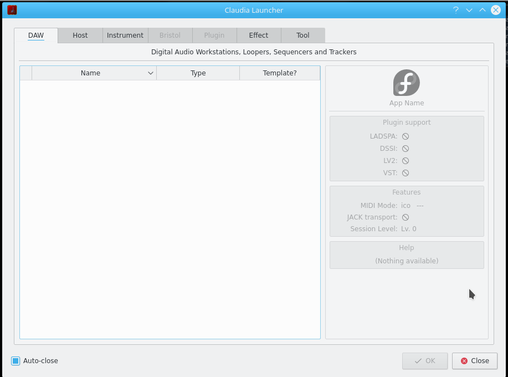Click the OK button

[x=424, y=360]
